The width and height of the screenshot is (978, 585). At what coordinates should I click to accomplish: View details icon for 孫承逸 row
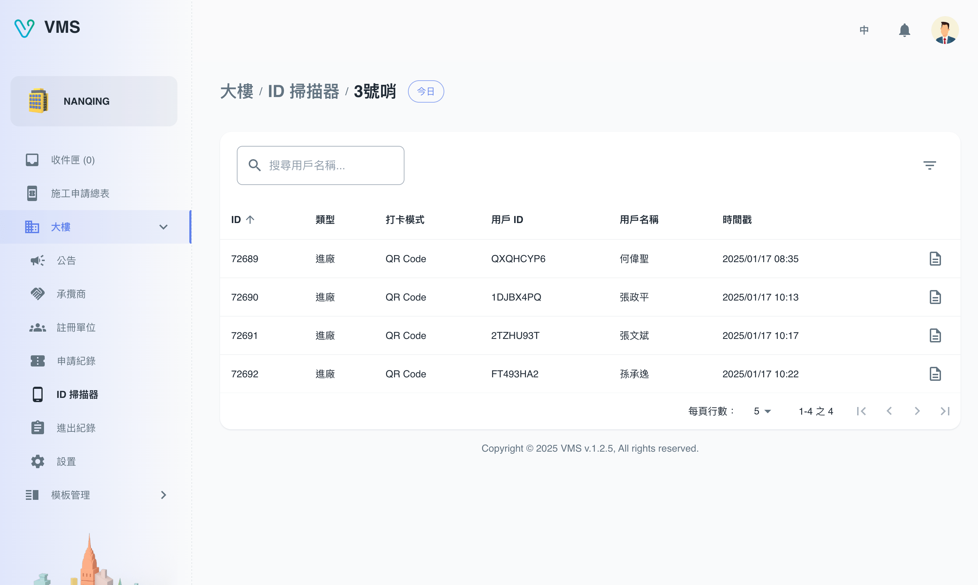935,374
